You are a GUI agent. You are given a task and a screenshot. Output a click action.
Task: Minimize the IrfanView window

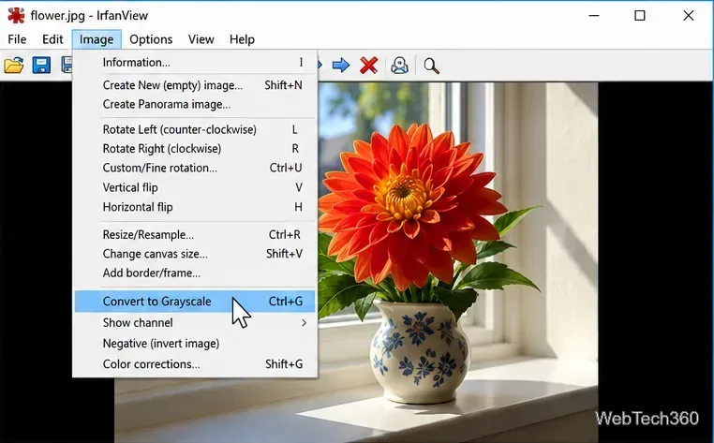point(594,16)
